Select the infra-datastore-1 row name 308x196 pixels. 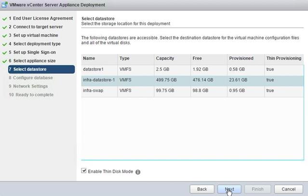click(99, 80)
